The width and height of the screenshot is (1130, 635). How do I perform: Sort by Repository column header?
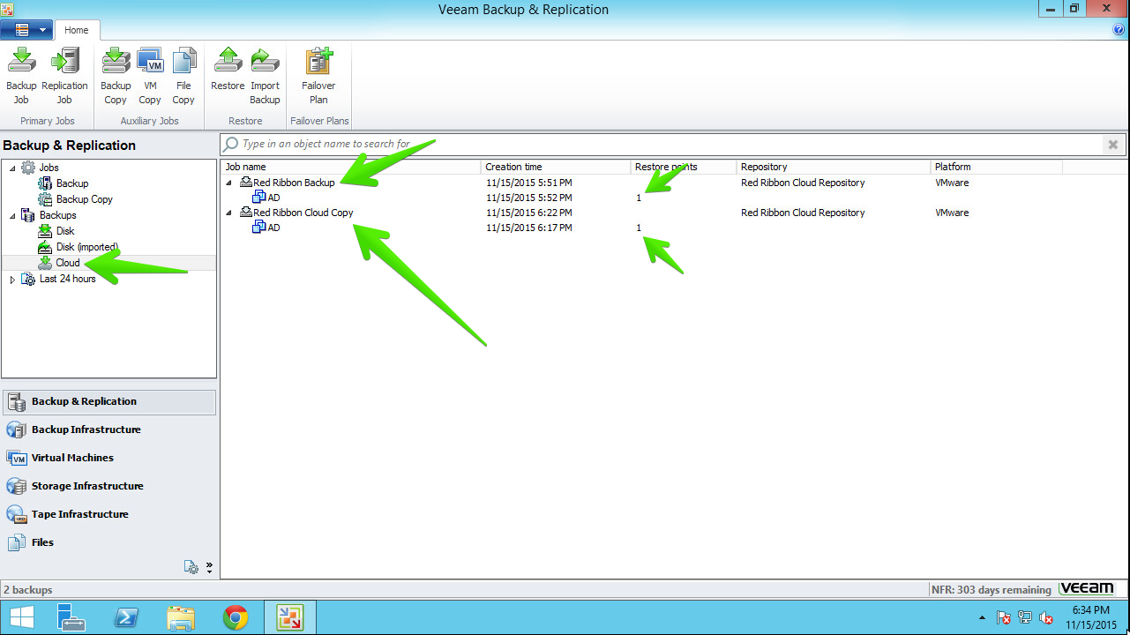(834, 167)
